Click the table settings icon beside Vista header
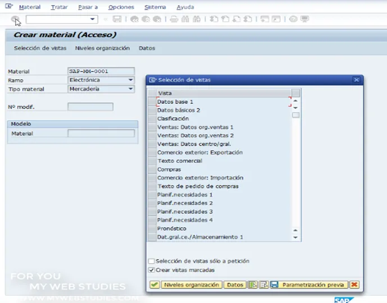The width and height of the screenshot is (387, 303). click(x=295, y=93)
